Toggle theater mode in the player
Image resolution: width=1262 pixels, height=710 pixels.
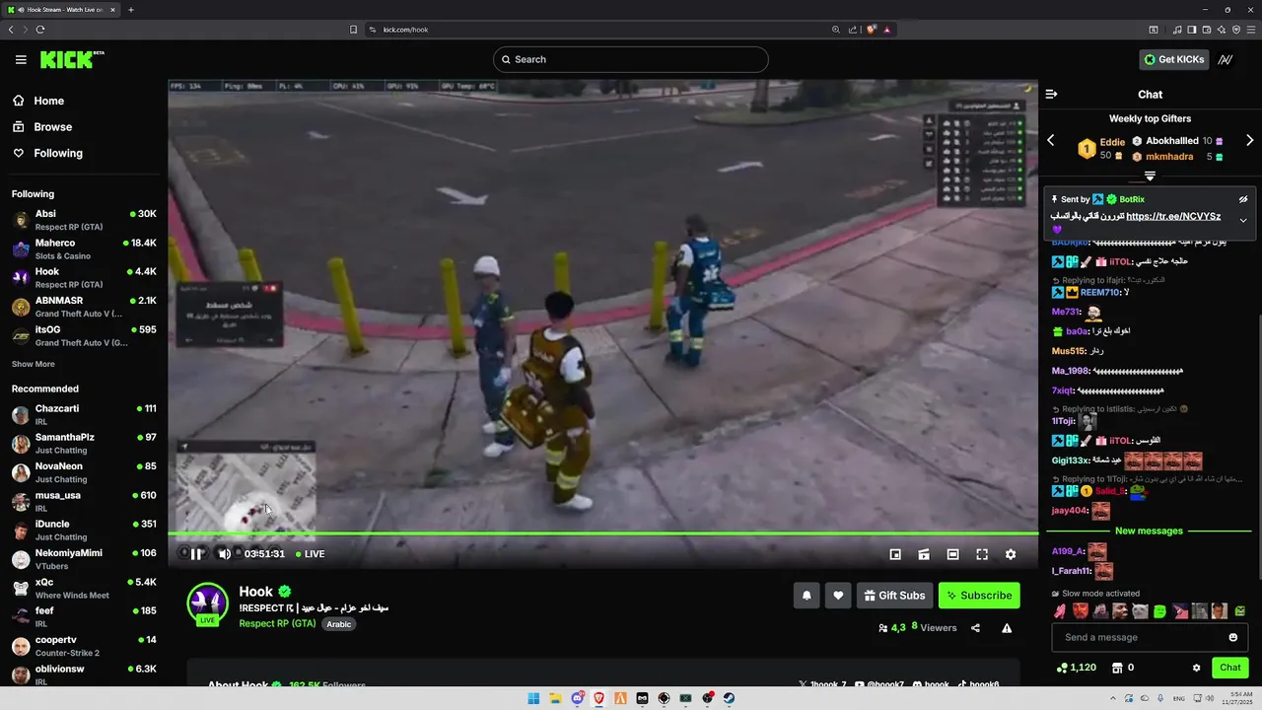(x=952, y=554)
